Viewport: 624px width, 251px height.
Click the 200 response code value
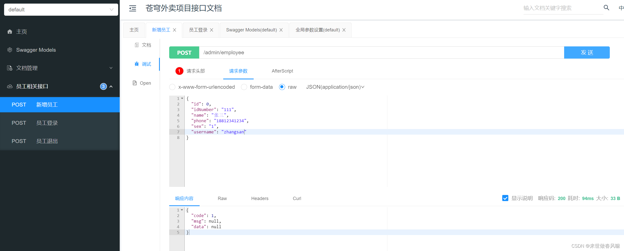coord(561,198)
